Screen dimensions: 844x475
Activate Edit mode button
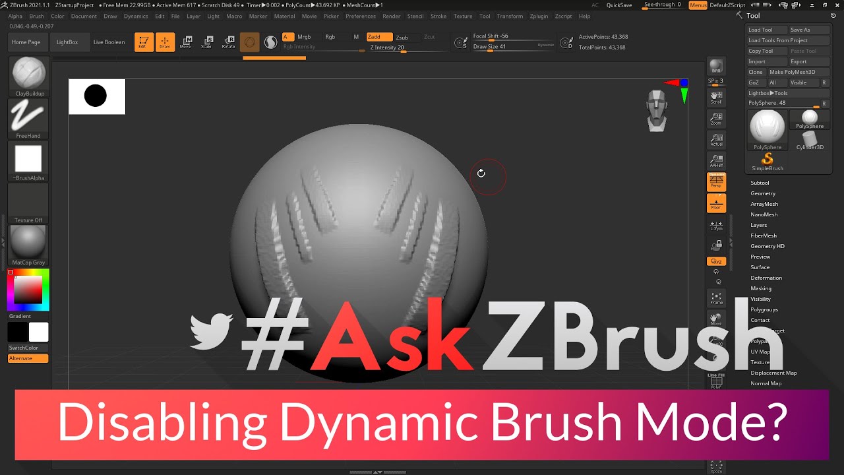pos(144,42)
